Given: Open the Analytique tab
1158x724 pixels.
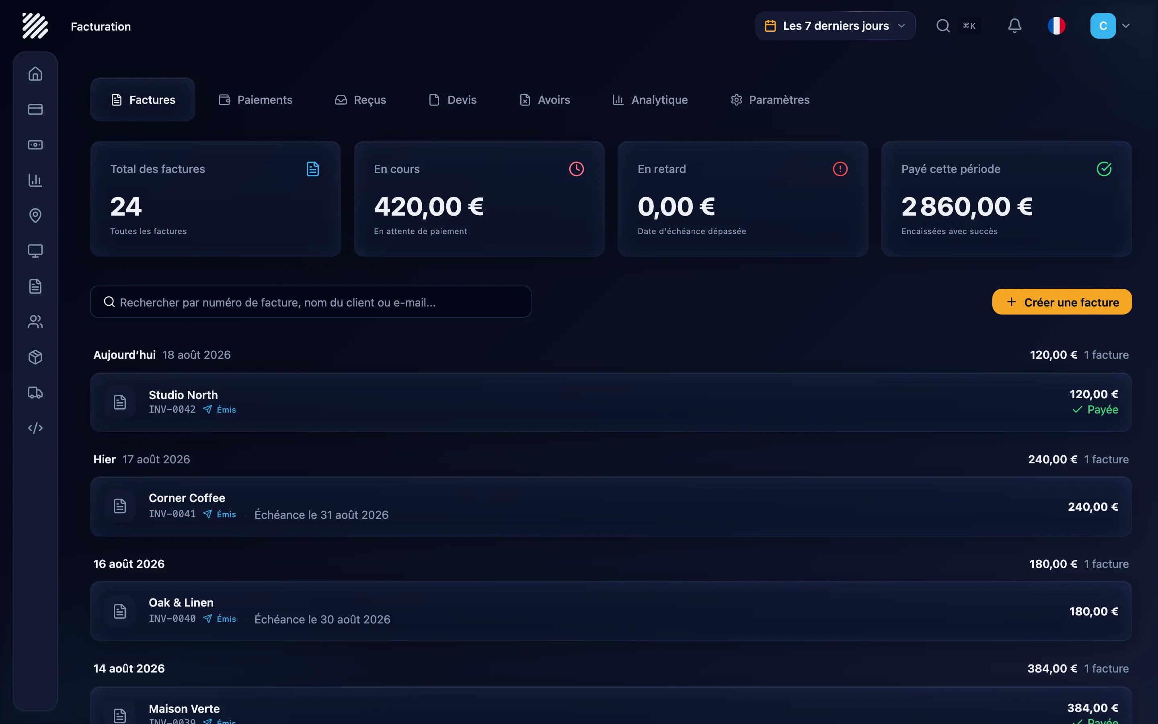Looking at the screenshot, I should (650, 100).
